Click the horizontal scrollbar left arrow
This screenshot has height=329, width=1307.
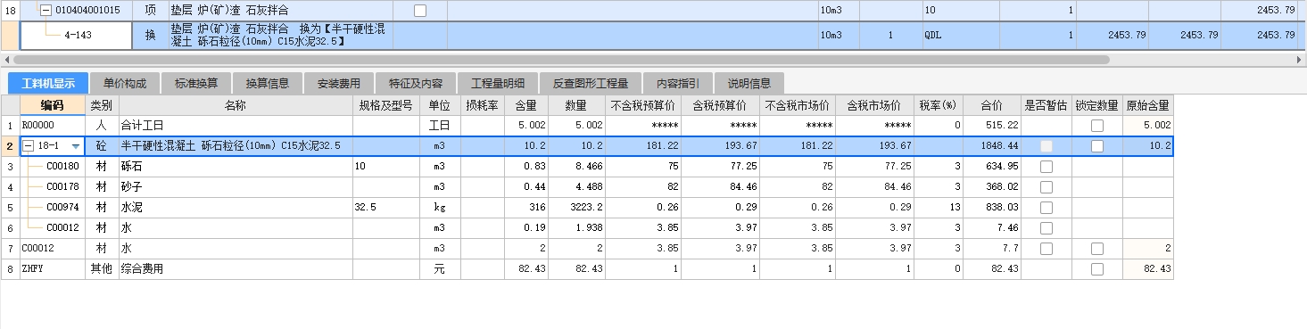[6, 60]
